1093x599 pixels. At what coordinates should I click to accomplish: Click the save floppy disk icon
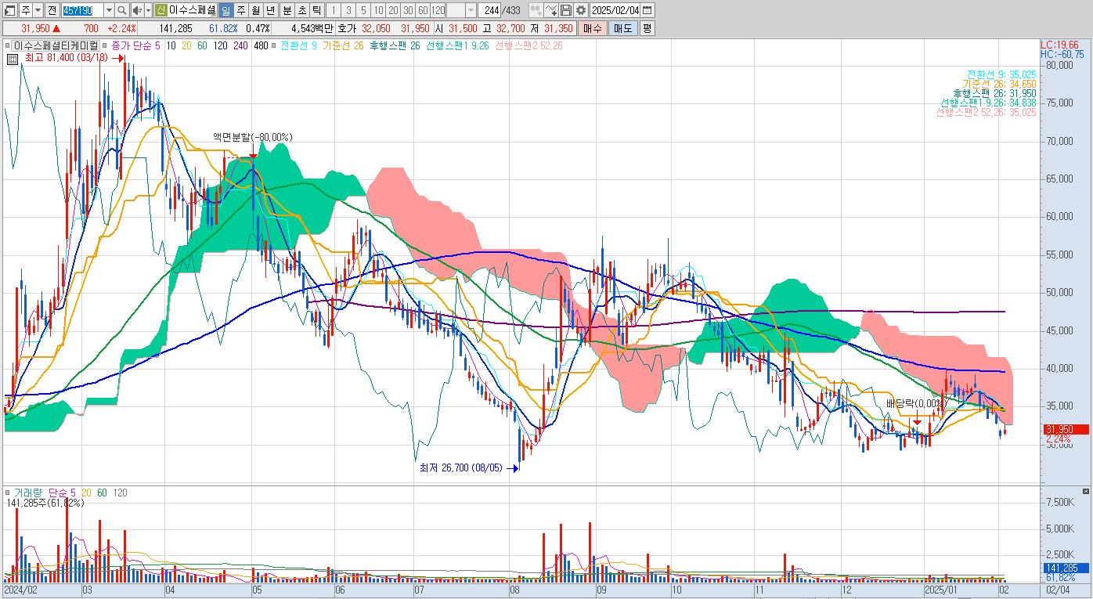[566, 10]
